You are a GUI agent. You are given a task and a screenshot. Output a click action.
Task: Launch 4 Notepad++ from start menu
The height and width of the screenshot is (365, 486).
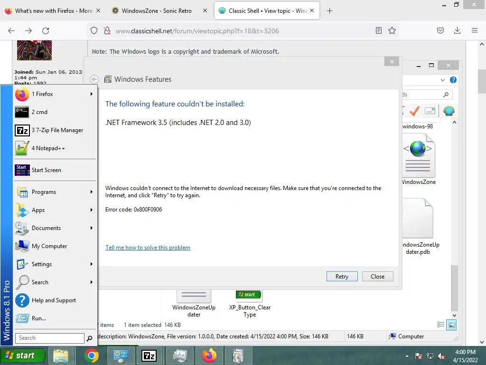coord(55,148)
